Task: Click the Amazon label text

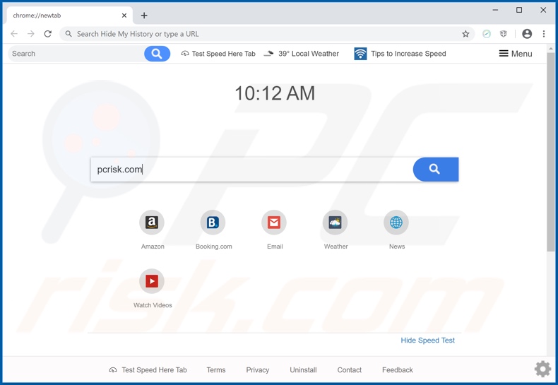Action: [153, 247]
